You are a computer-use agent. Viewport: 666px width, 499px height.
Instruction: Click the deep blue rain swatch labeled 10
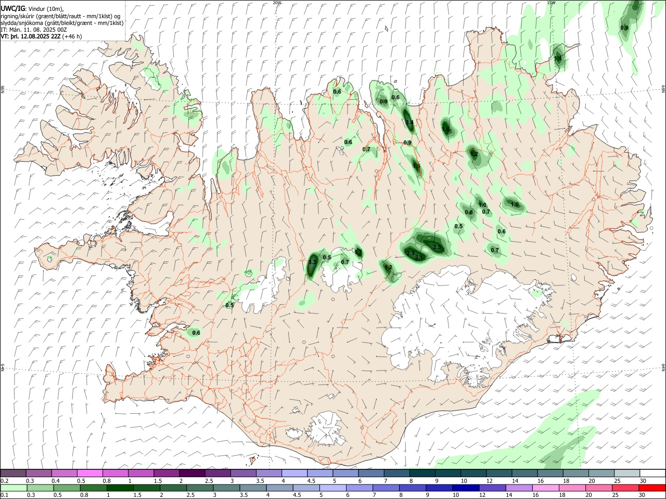[x=466, y=488]
